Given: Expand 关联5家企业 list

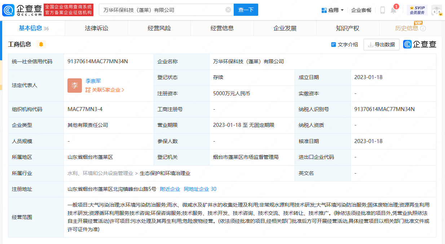Looking at the screenshot, I should pos(105,90).
